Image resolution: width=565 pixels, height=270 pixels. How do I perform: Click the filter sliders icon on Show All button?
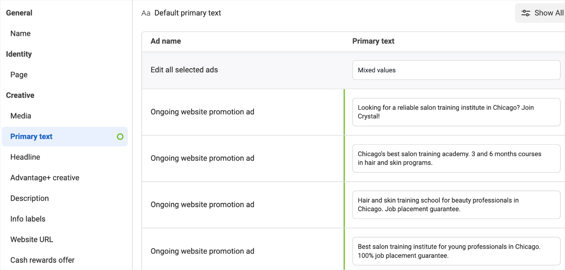coord(526,13)
